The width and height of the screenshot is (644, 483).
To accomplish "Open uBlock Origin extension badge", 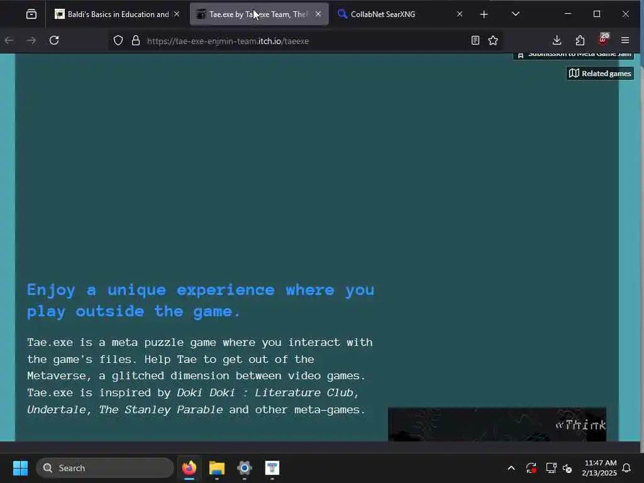I will click(x=603, y=40).
